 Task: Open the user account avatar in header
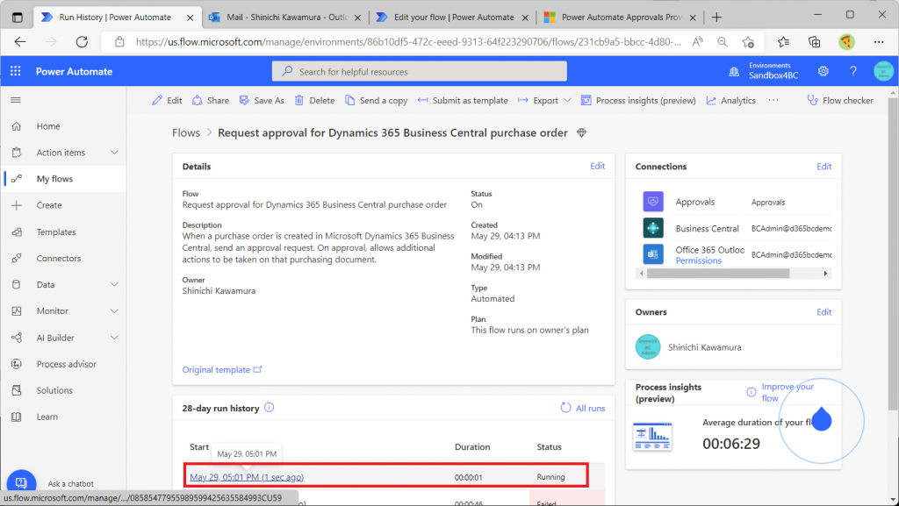coord(883,71)
